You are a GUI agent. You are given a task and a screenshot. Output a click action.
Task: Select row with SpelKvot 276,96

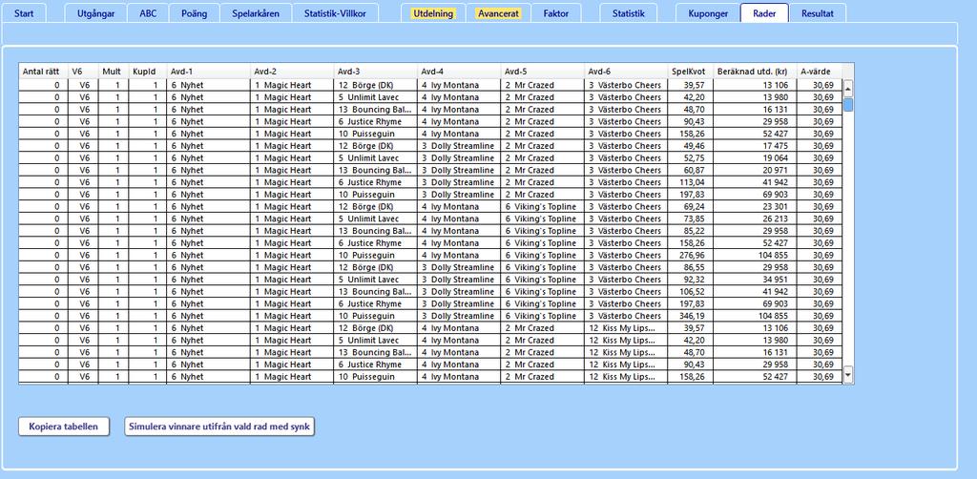pos(430,256)
